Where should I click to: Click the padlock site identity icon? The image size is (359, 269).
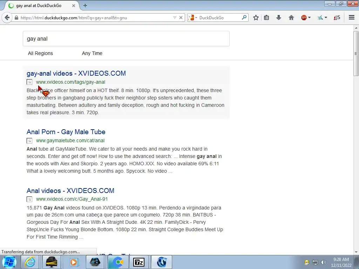pyautogui.click(x=16, y=18)
